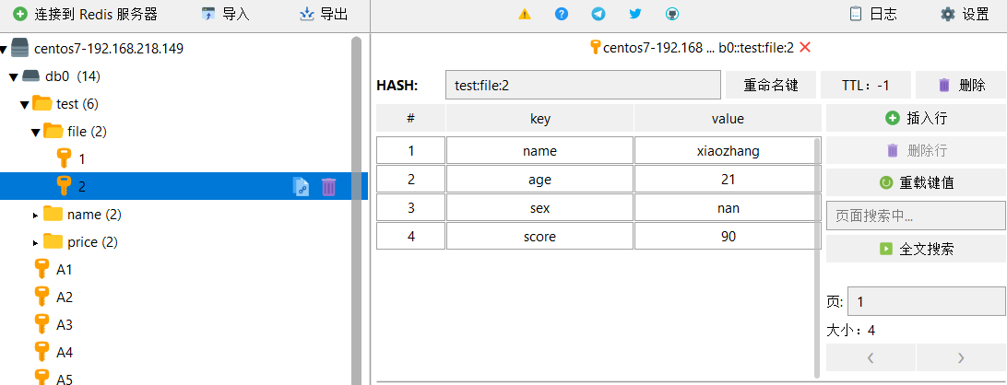Collapse the db0 database node
Image resolution: width=1007 pixels, height=385 pixels.
[14, 77]
